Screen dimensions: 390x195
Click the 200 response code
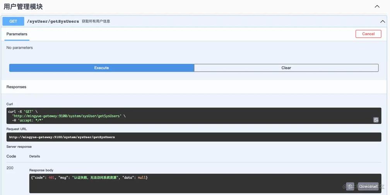10,168
